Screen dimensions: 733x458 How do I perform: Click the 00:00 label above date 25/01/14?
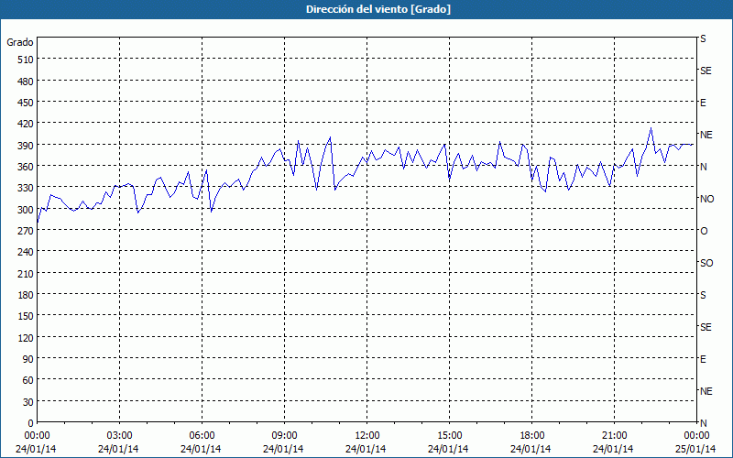point(696,436)
